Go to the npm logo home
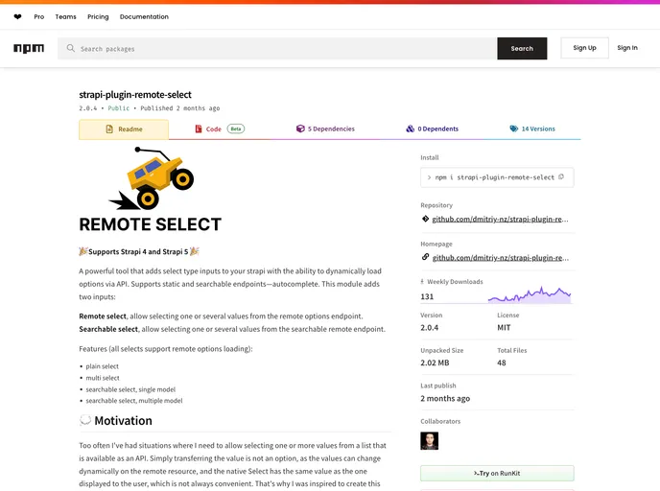The height and width of the screenshot is (491, 660). pyautogui.click(x=29, y=48)
